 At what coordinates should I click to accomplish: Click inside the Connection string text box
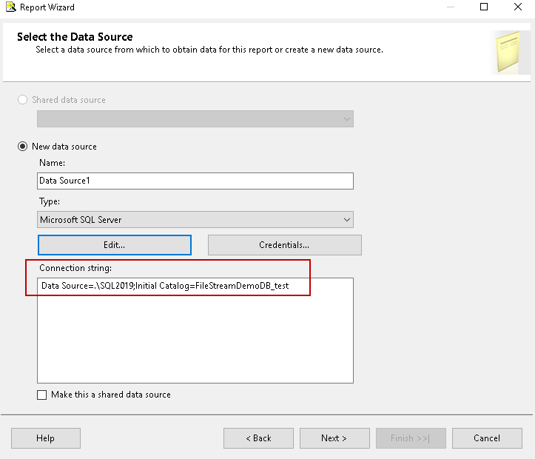coord(195,333)
